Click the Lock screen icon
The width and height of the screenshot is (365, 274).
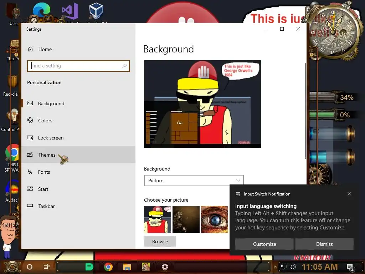click(30, 138)
